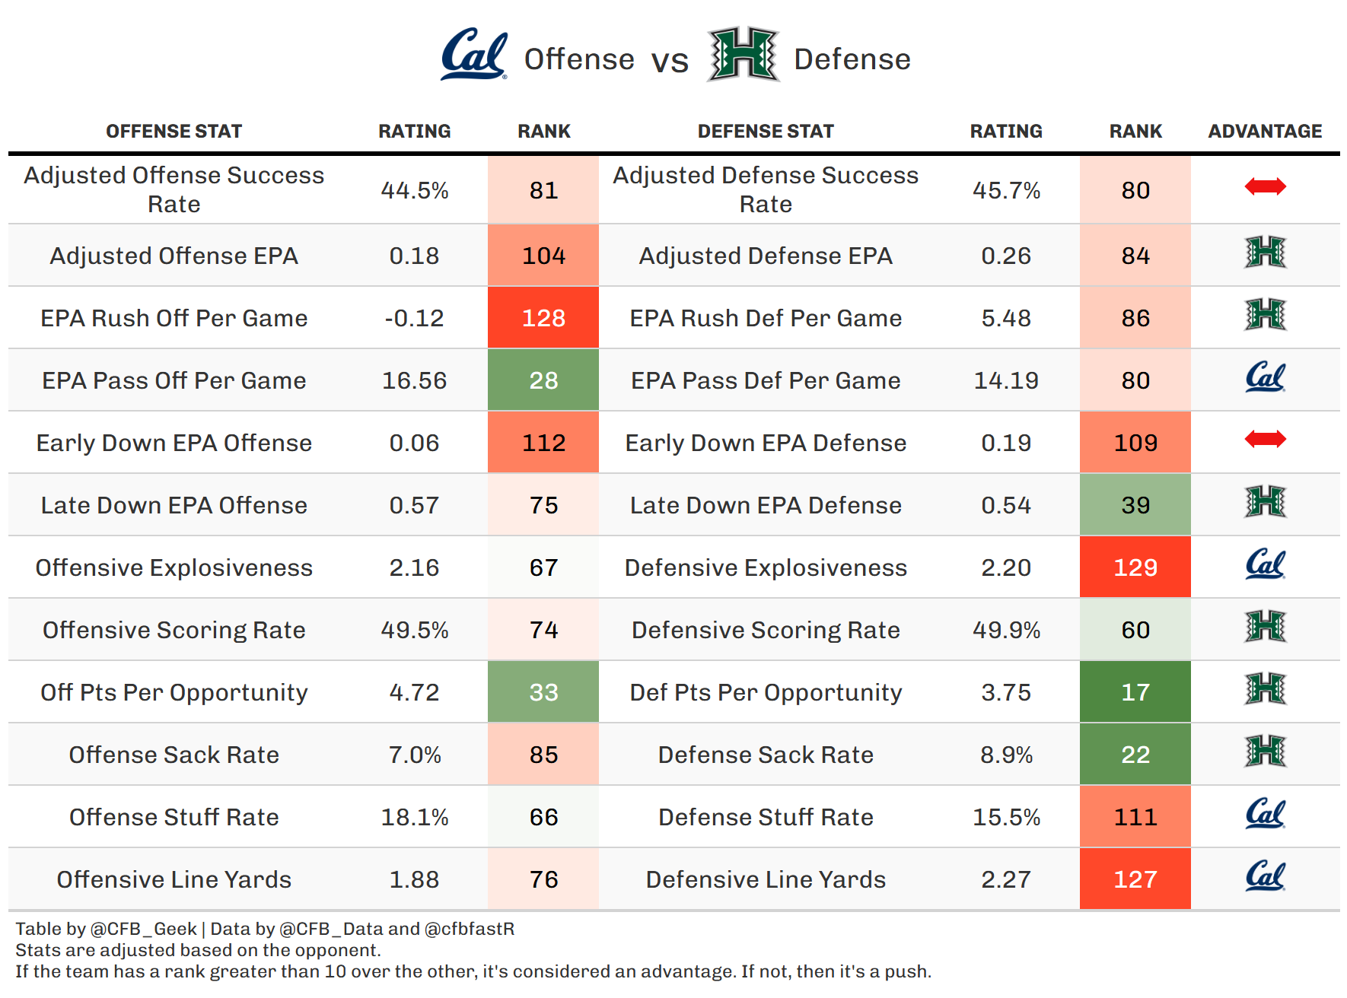Viewport: 1347px width, 998px height.
Task: Select the red push arrow in the Success Rate row
Action: 1265,186
